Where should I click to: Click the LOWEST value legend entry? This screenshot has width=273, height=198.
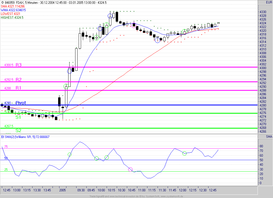[x=11, y=14]
